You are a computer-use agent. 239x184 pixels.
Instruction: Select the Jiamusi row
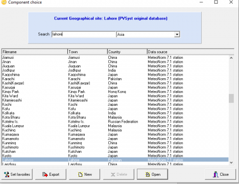[x=115, y=57]
